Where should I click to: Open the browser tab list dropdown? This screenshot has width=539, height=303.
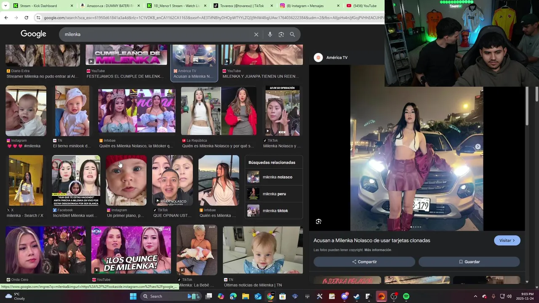[x=5, y=6]
